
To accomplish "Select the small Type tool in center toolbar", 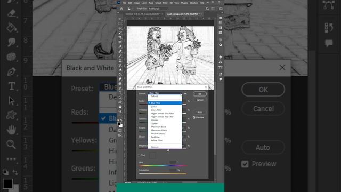I will [120, 93].
